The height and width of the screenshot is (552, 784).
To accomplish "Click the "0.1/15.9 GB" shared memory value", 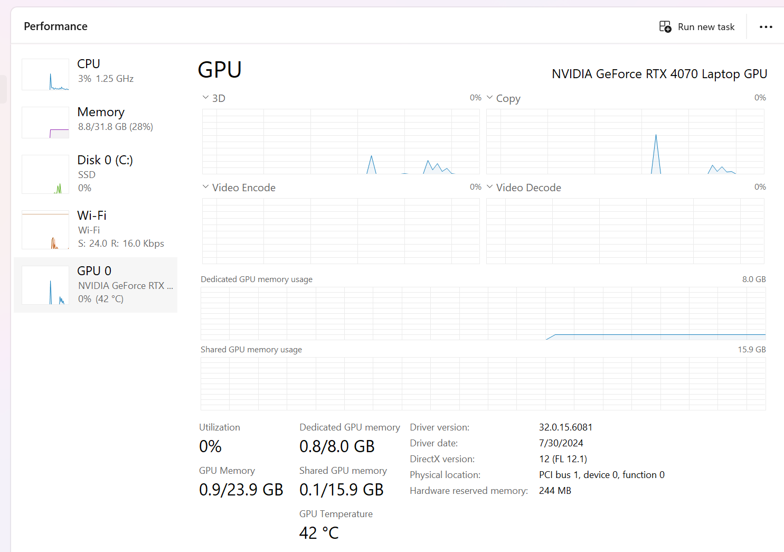I will (x=342, y=490).
